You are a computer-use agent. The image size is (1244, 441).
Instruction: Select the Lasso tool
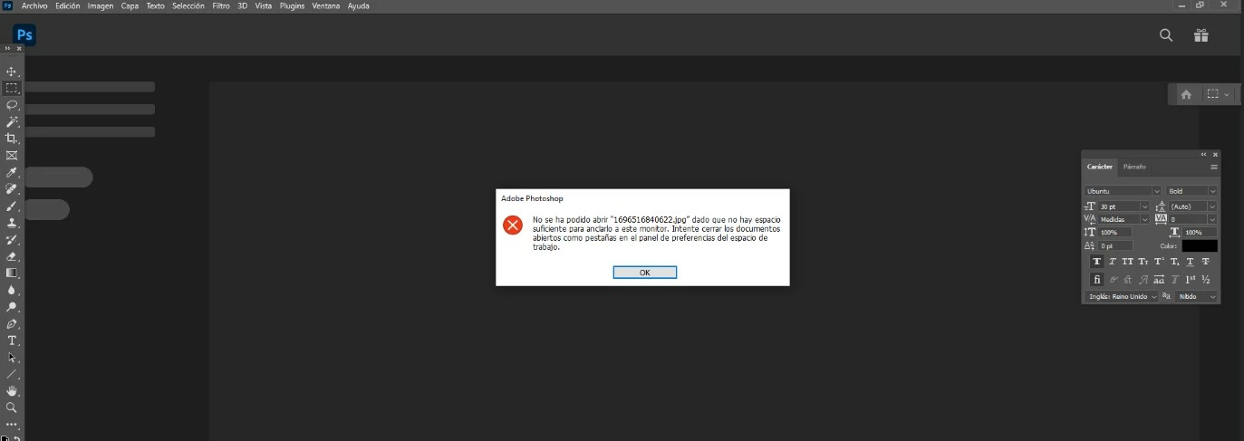click(x=12, y=105)
